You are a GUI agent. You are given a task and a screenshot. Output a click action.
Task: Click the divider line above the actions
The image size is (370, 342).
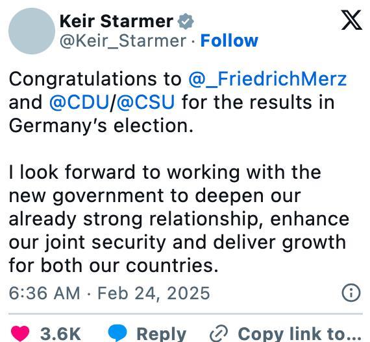(x=186, y=313)
